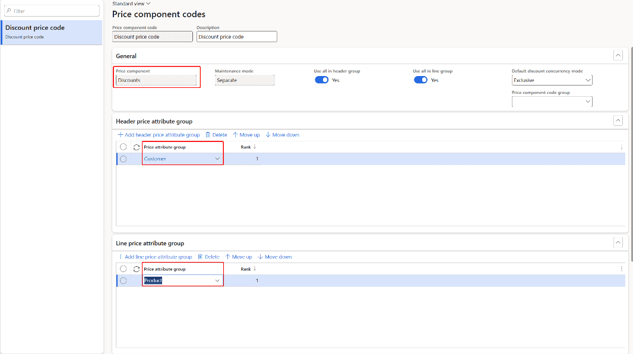Select the Product row radio button
633x354 pixels.
[123, 281]
